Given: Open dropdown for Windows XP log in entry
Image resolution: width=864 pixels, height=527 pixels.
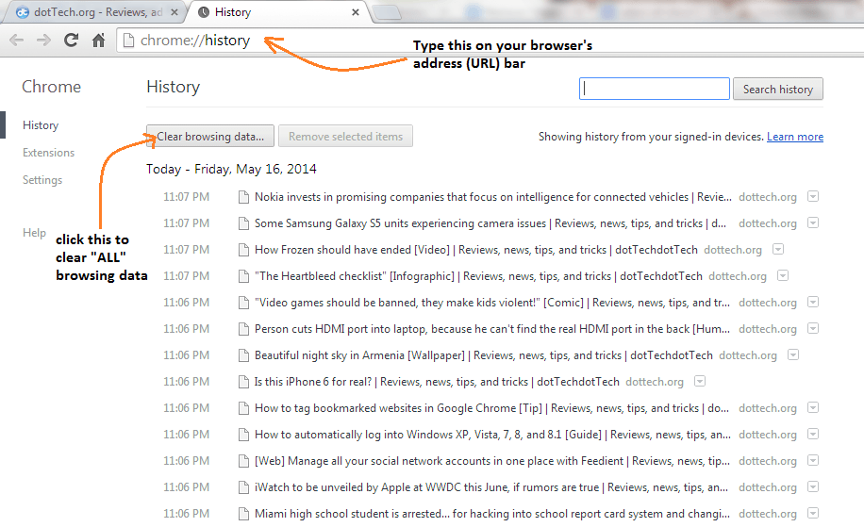Looking at the screenshot, I should click(x=813, y=434).
